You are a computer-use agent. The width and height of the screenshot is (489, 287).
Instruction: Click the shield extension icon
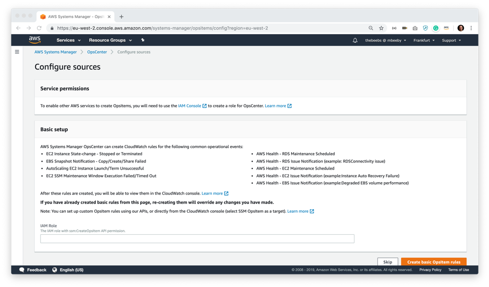(x=425, y=28)
